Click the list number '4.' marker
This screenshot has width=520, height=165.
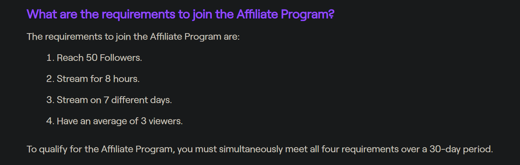[x=50, y=121]
